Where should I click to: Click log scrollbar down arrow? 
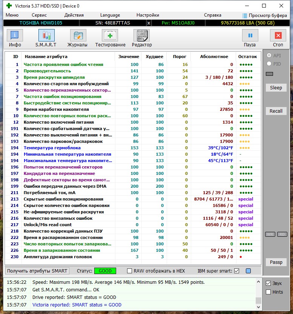[258, 307]
